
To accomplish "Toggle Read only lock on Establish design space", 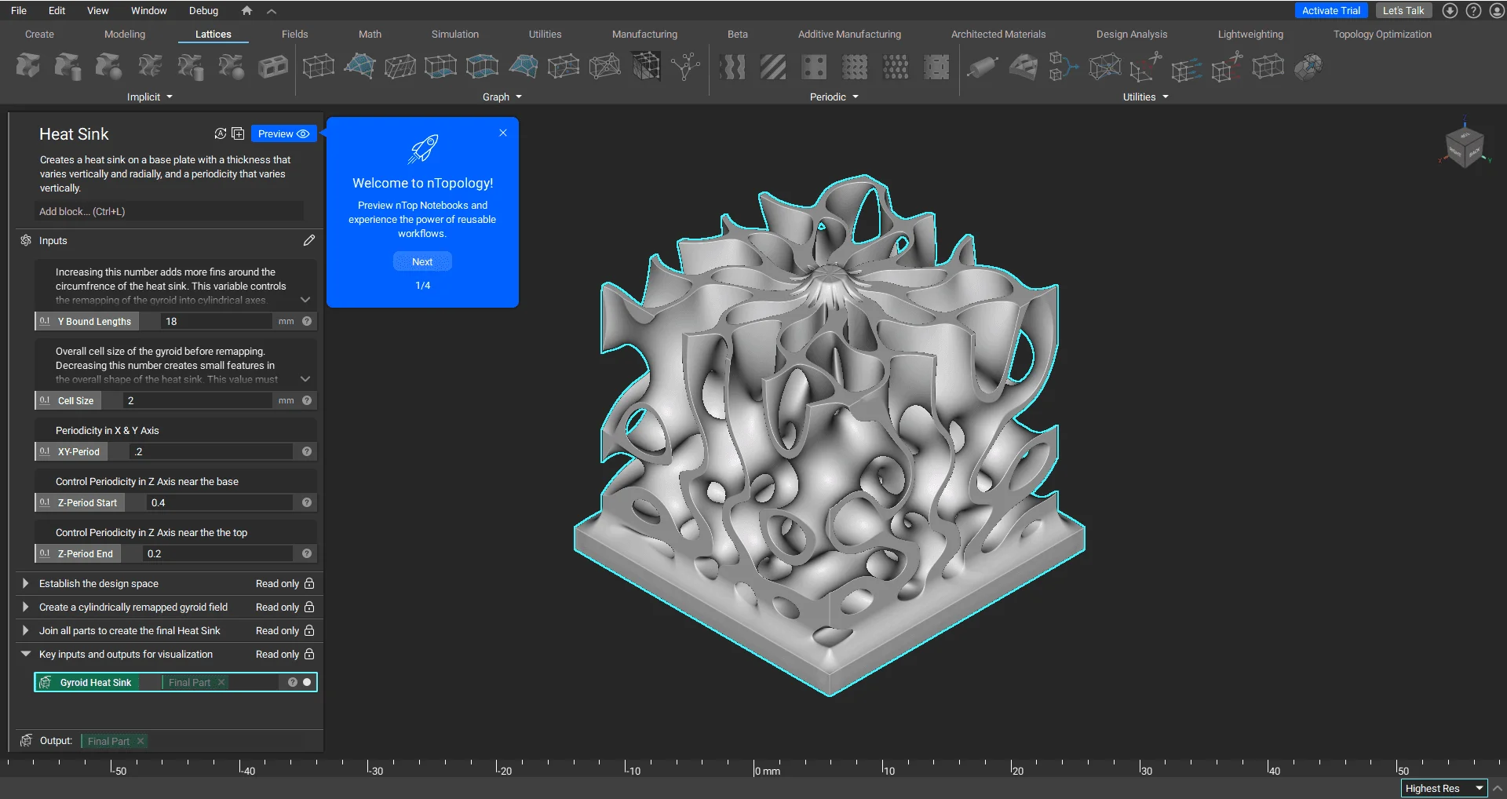I will 309,583.
